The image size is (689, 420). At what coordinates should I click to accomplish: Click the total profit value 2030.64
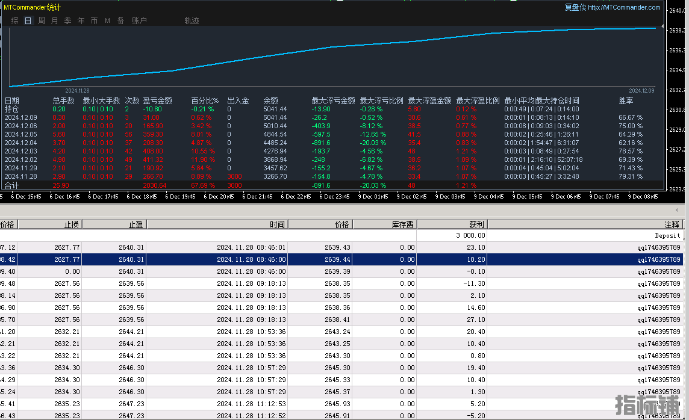pyautogui.click(x=155, y=186)
